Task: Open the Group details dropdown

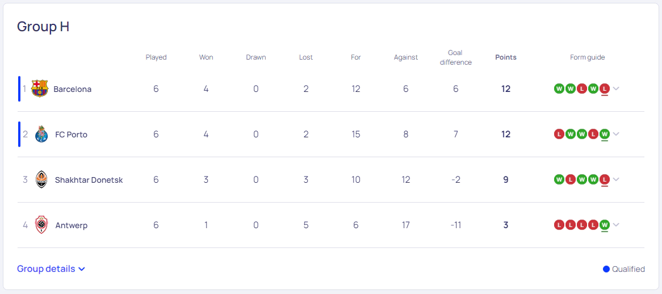Action: point(51,268)
